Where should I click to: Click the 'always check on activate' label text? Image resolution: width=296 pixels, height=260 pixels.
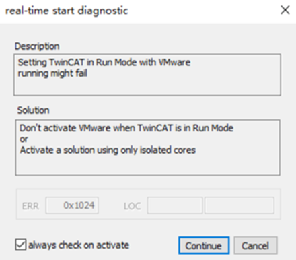(x=79, y=245)
